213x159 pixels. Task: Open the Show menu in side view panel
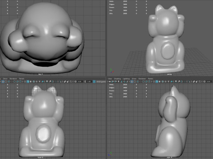tap(134, 79)
